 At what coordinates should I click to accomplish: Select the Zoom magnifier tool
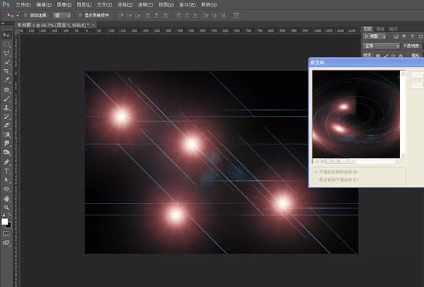tap(7, 207)
